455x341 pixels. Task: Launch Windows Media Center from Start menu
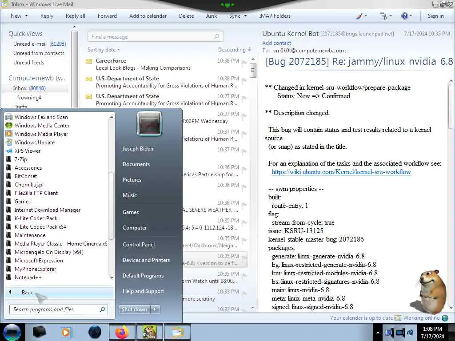click(x=42, y=126)
